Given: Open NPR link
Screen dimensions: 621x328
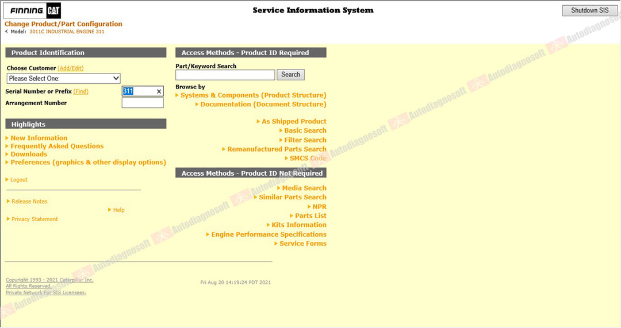Looking at the screenshot, I should coord(320,207).
